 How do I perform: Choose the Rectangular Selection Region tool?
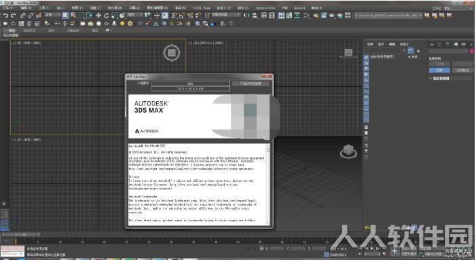[81, 16]
